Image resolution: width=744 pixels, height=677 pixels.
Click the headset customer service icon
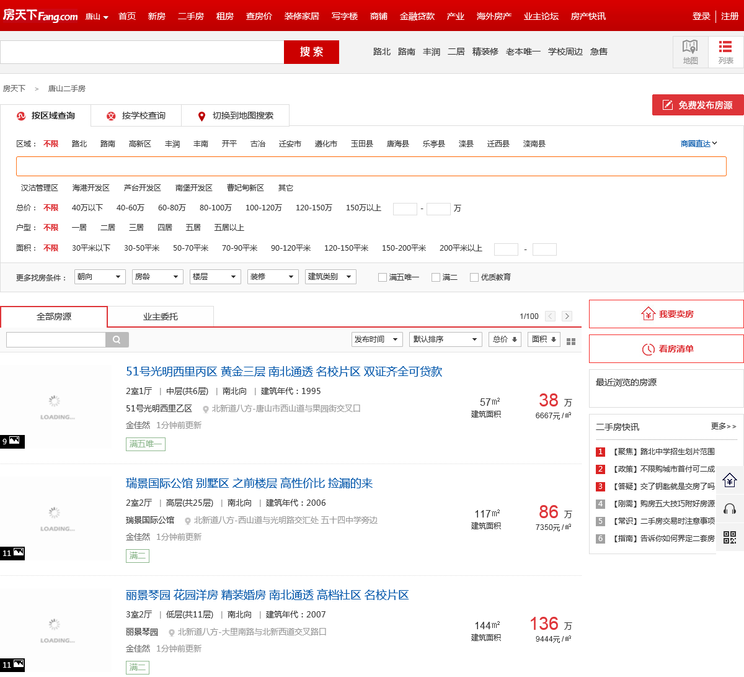tap(730, 509)
